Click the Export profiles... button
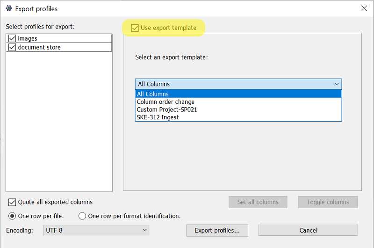The image size is (374, 248). click(x=217, y=230)
